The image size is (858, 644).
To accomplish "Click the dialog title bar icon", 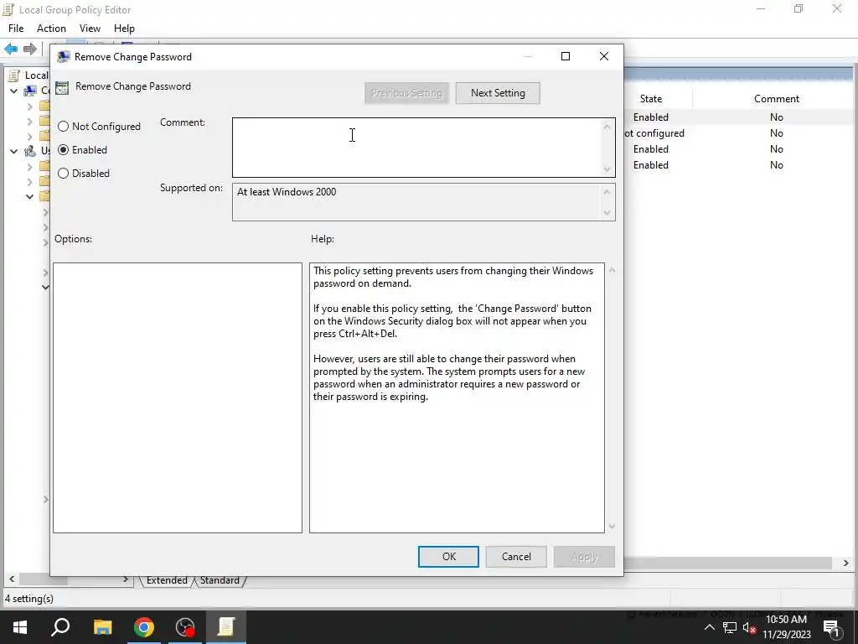I will pos(64,56).
